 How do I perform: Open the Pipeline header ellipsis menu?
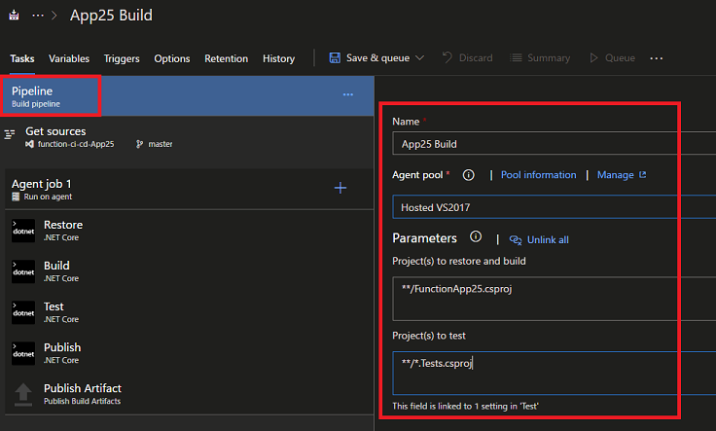(x=347, y=94)
